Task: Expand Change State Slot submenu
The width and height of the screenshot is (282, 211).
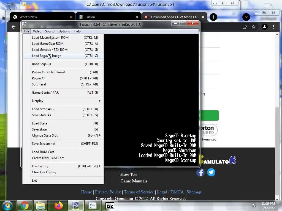Action: 63,135
